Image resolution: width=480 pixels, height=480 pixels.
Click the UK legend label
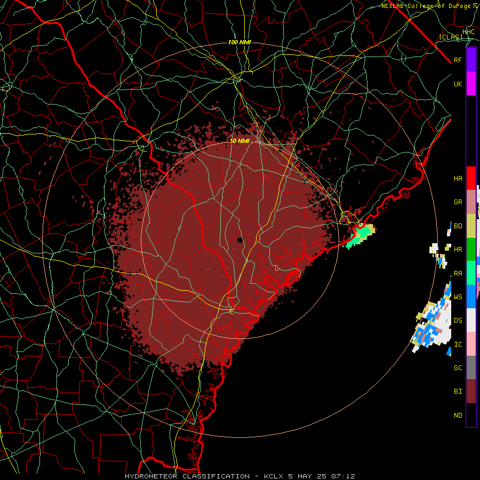coord(458,84)
